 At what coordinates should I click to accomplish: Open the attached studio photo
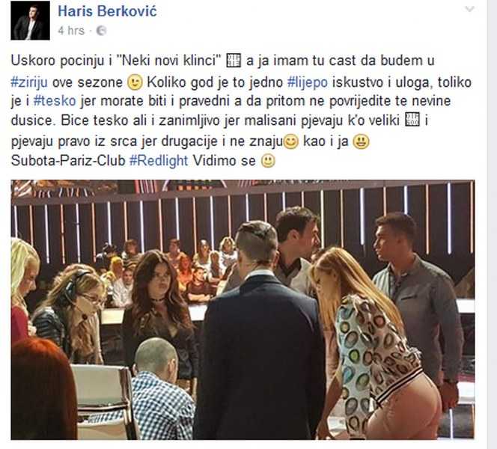click(243, 310)
